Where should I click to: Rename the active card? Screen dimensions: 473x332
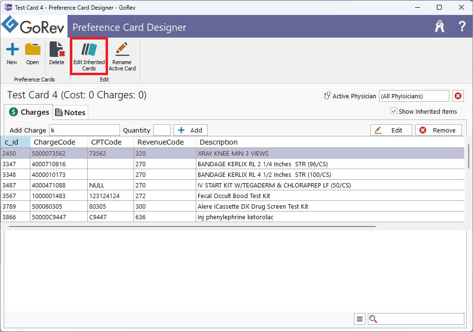[122, 56]
